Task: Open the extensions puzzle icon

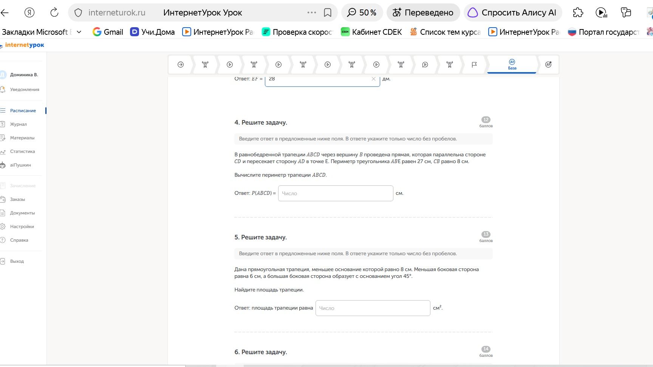Action: (x=578, y=12)
